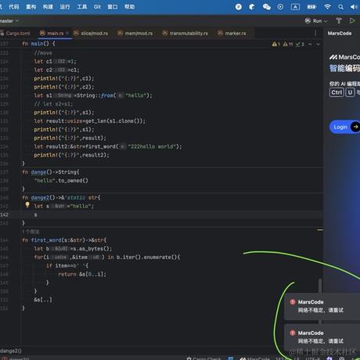Expand the master branch dropdown

click(x=9, y=20)
